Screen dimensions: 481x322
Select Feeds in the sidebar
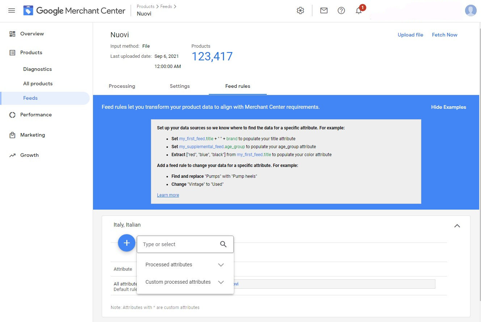[x=30, y=98]
